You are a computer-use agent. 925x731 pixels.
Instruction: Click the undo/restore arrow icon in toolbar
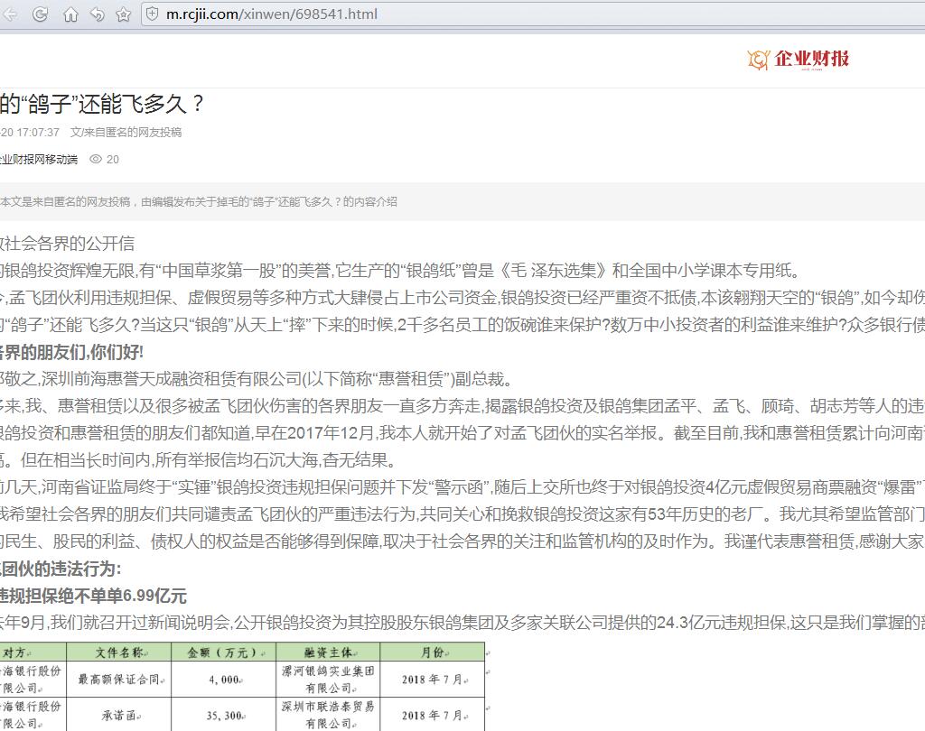(x=97, y=14)
